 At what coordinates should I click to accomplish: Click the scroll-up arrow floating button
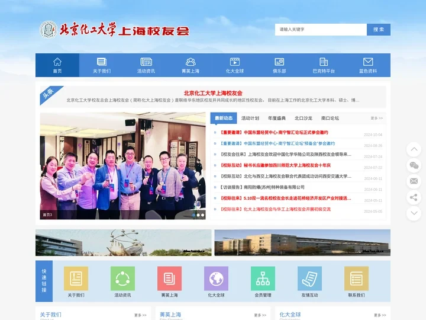(414, 149)
